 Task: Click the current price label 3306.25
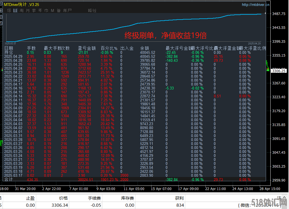(279, 71)
